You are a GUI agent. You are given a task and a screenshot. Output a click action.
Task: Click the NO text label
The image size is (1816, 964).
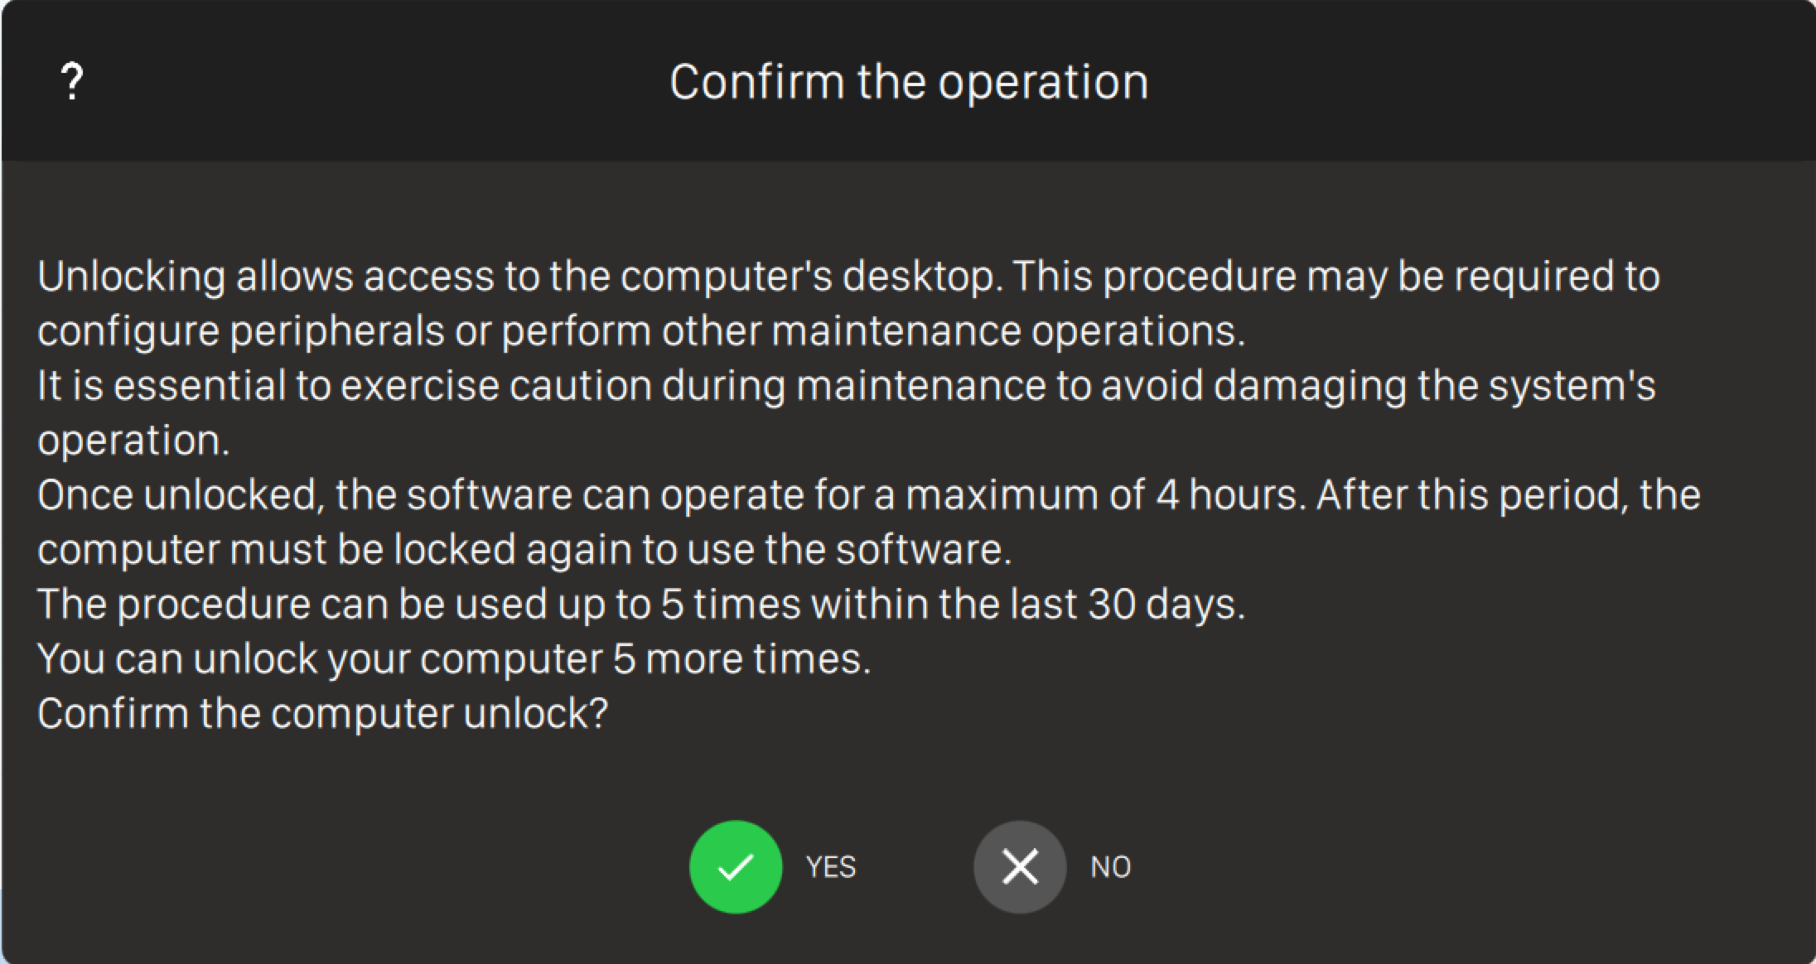pos(1110,867)
